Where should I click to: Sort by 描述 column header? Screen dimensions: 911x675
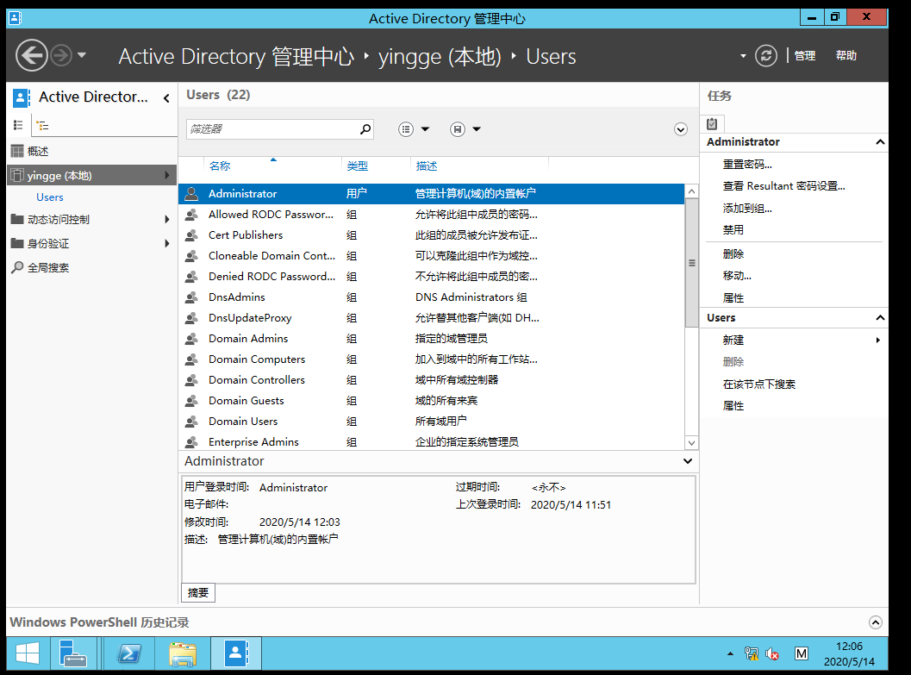tap(427, 166)
